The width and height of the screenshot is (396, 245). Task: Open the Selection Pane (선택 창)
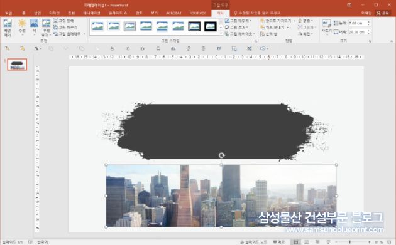click(x=269, y=34)
